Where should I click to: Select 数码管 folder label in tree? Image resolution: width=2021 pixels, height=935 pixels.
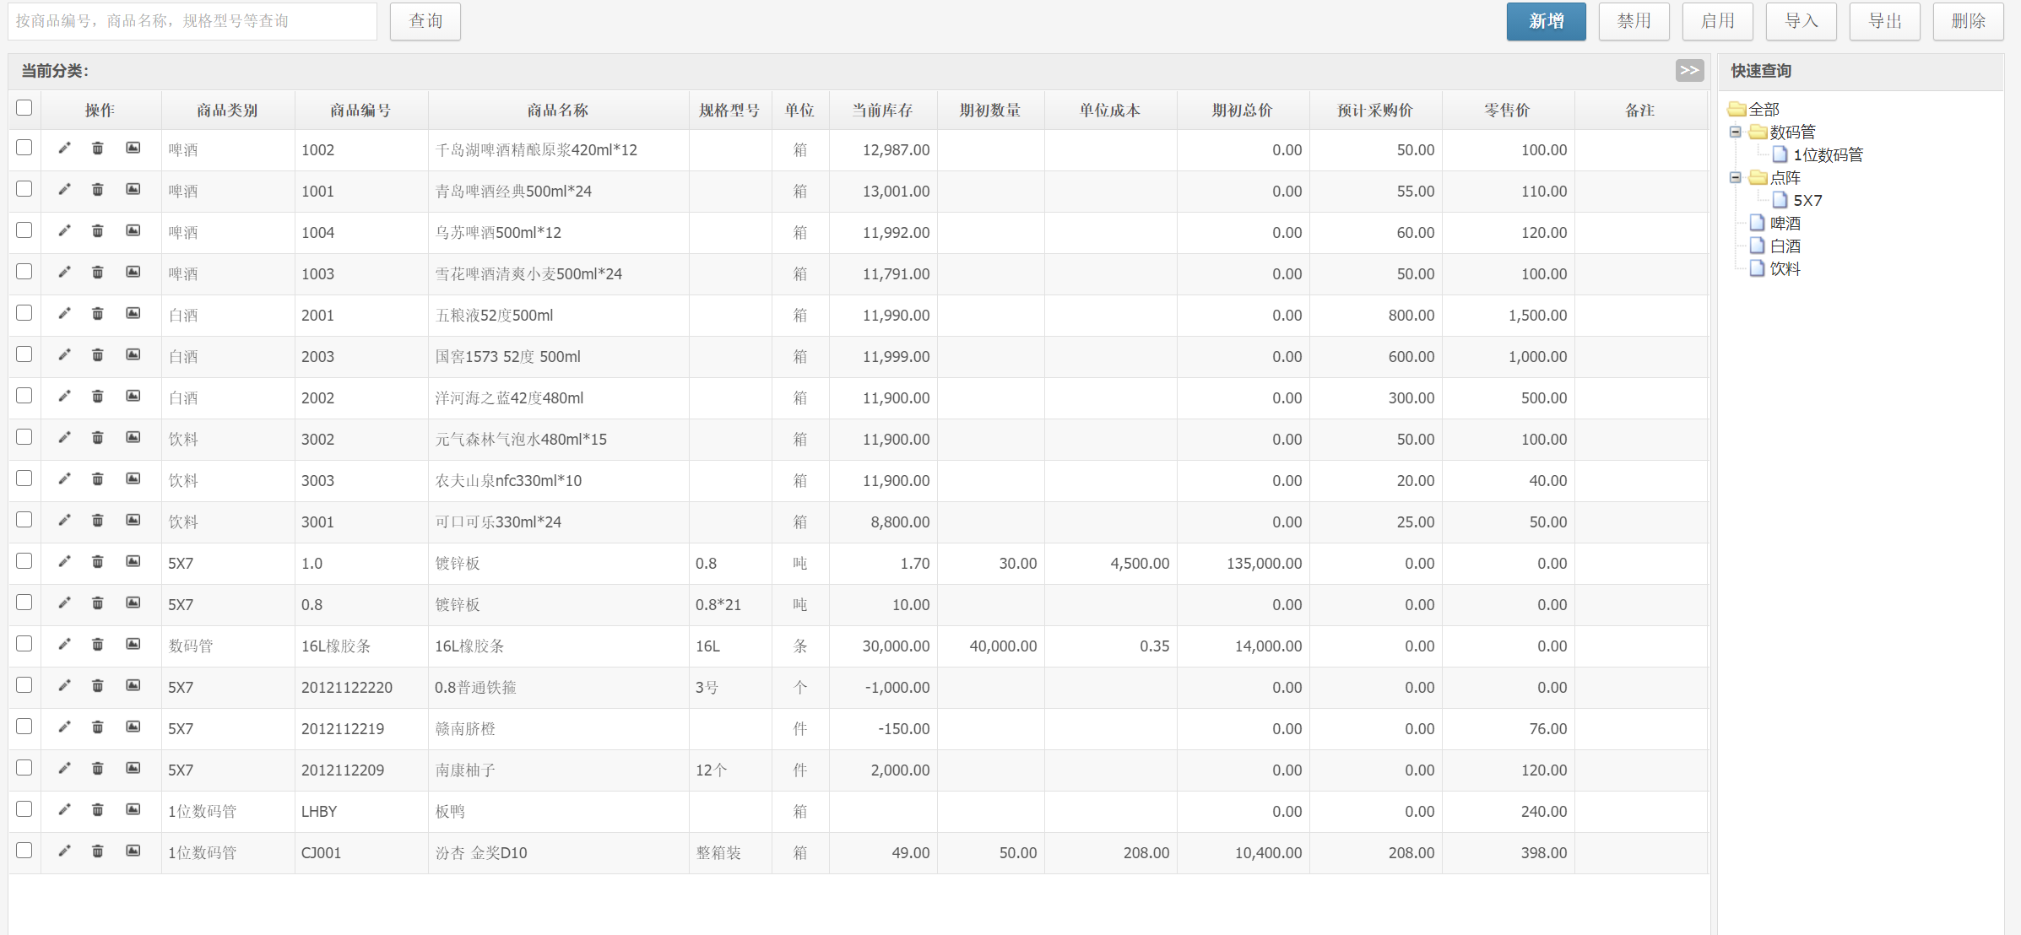(1792, 132)
